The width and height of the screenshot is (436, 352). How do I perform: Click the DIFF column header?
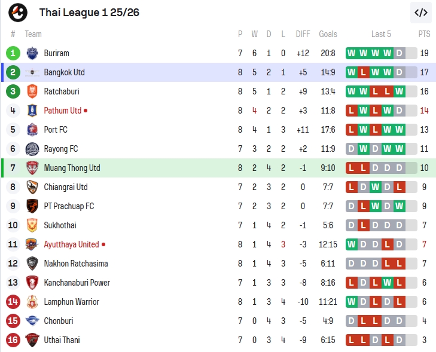(x=303, y=34)
